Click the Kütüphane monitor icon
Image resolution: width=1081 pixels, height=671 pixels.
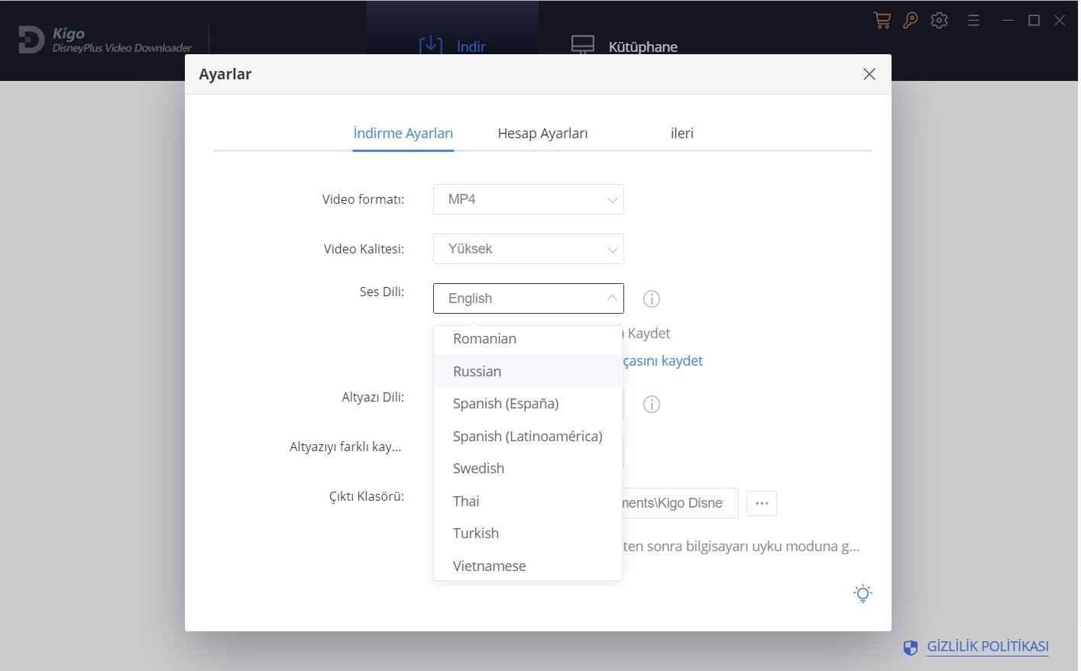point(582,46)
